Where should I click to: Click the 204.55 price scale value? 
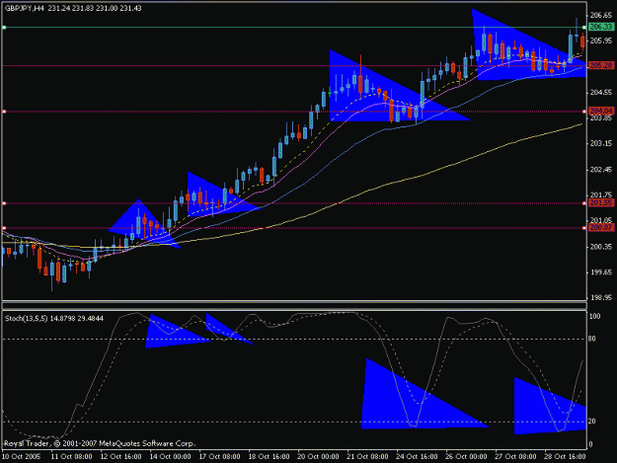pyautogui.click(x=601, y=93)
